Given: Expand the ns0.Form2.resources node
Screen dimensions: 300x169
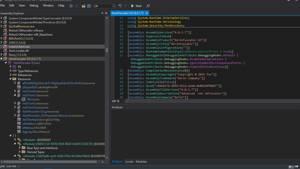Looking at the screenshot, I should 15,103.
